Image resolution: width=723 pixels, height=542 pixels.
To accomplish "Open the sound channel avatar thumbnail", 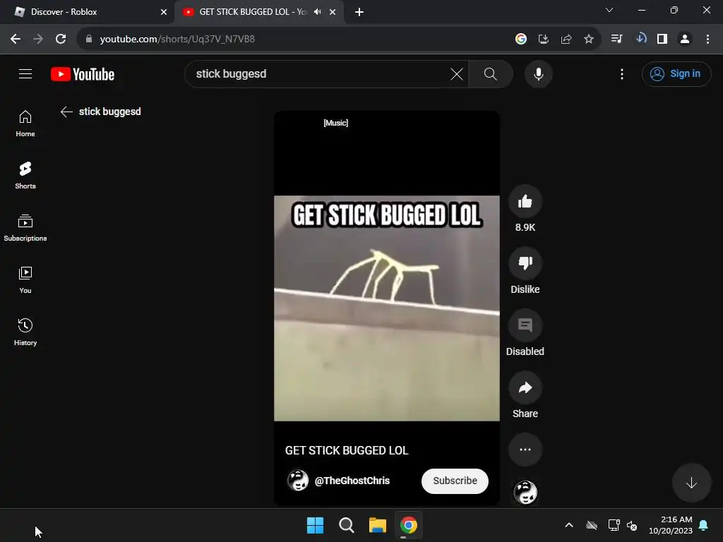I will tap(525, 492).
